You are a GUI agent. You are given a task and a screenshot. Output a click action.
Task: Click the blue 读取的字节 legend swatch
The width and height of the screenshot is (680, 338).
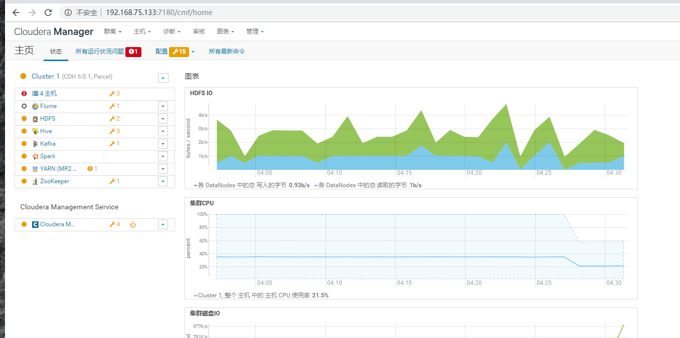coord(316,185)
